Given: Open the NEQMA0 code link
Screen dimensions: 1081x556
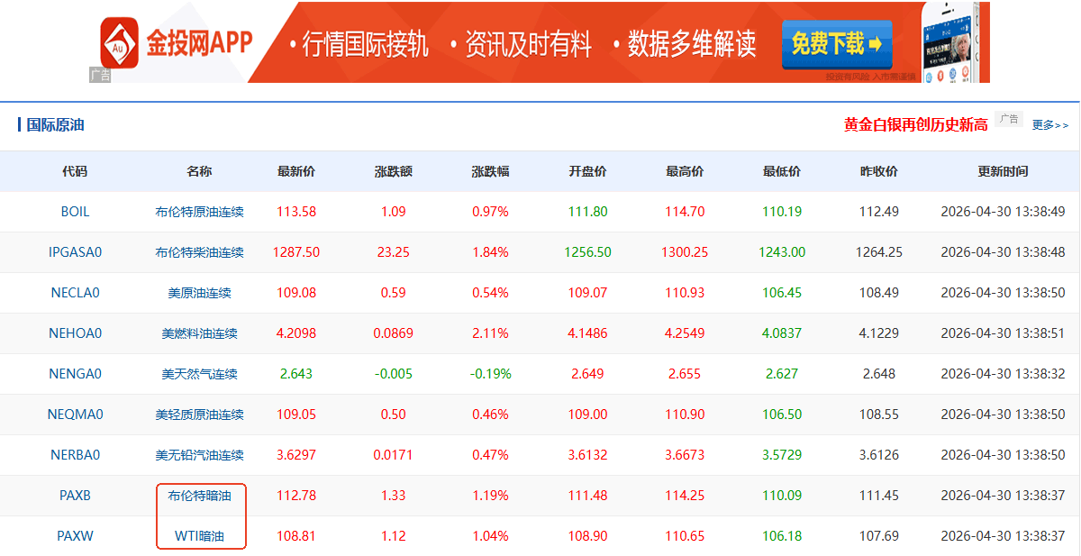Looking at the screenshot, I should point(76,415).
